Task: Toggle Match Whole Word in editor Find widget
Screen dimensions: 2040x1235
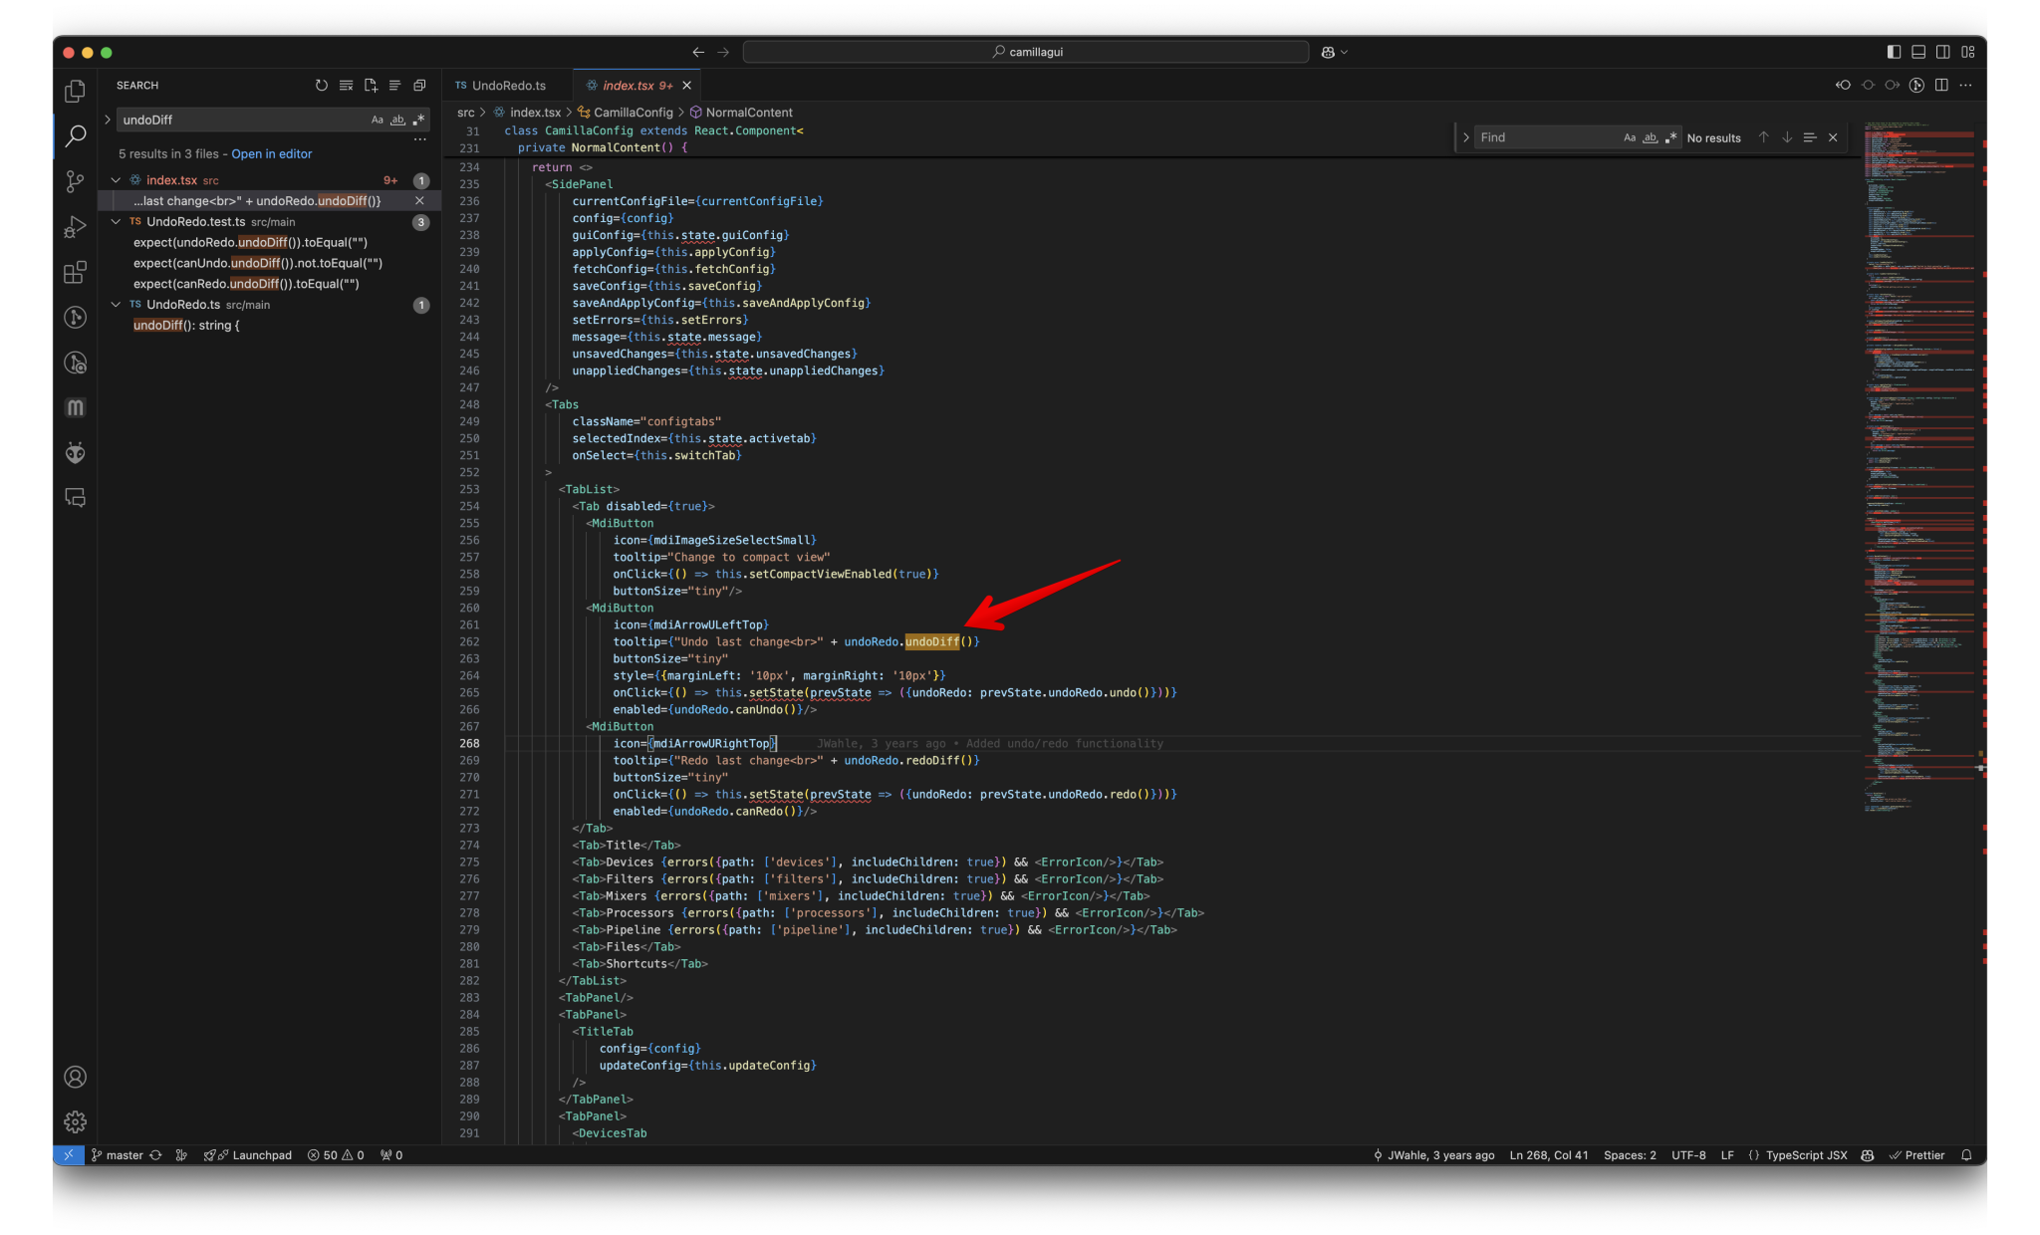Action: [x=1650, y=137]
